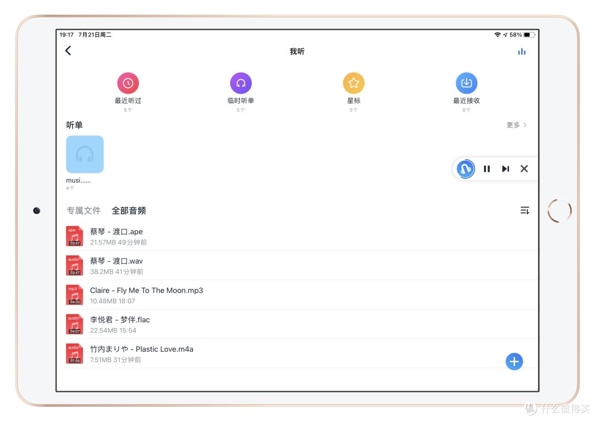Go back using the back arrow
Screen dimensions: 595x421
click(68, 51)
